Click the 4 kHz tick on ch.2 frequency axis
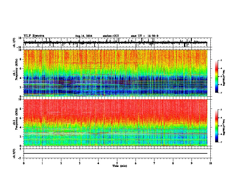This screenshot has height=183, width=237. point(21,127)
